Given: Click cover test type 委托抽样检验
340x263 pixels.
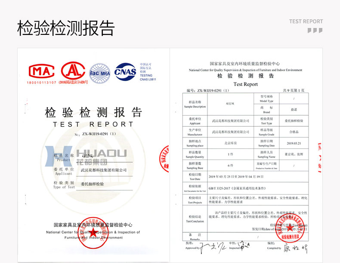Looking at the screenshot, I should (92, 184).
